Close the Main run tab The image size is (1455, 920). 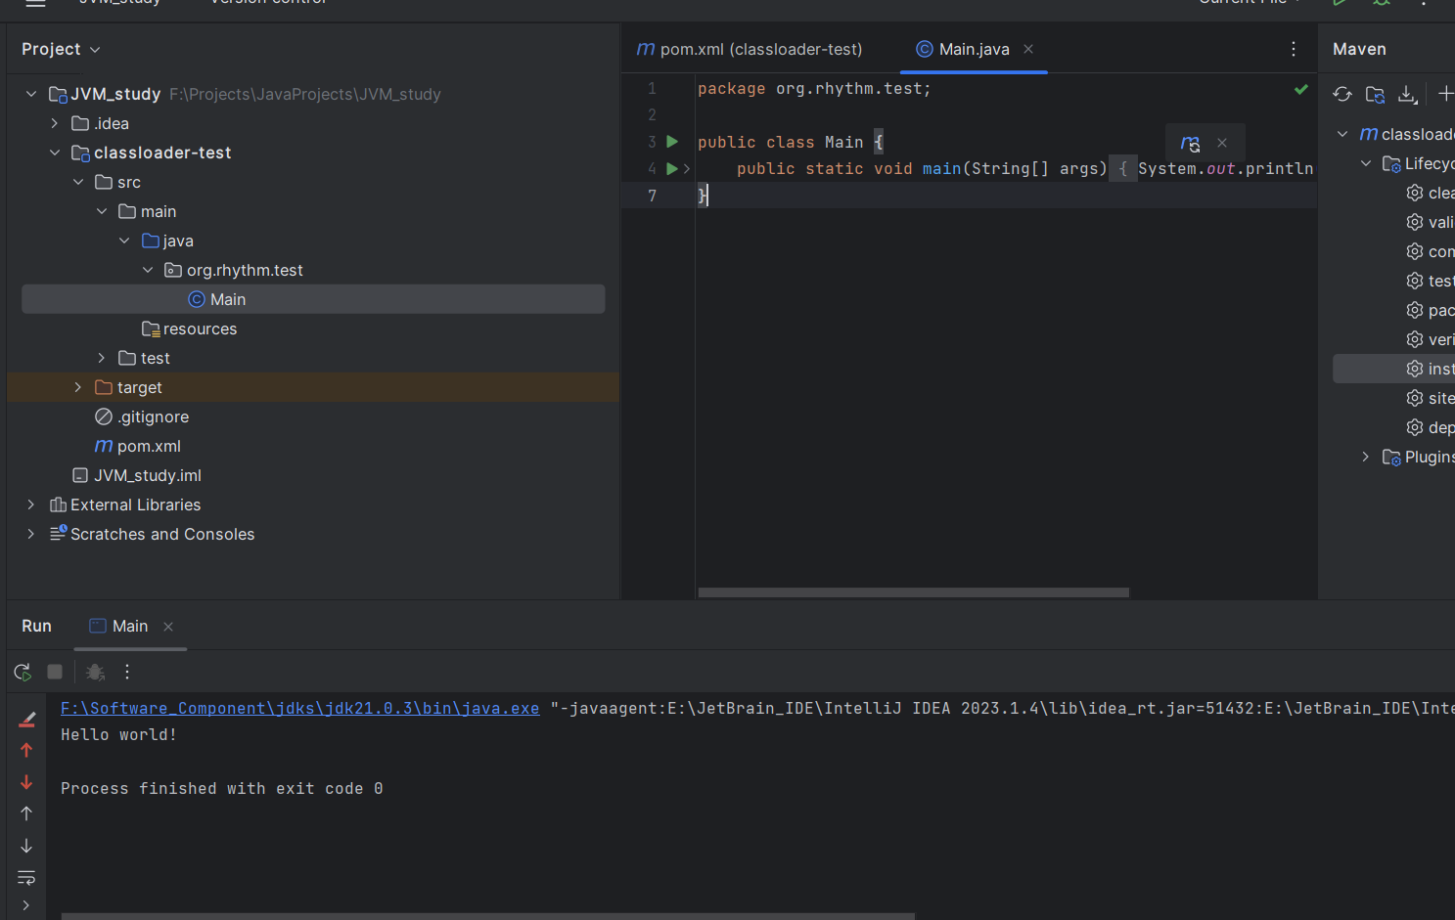168,627
